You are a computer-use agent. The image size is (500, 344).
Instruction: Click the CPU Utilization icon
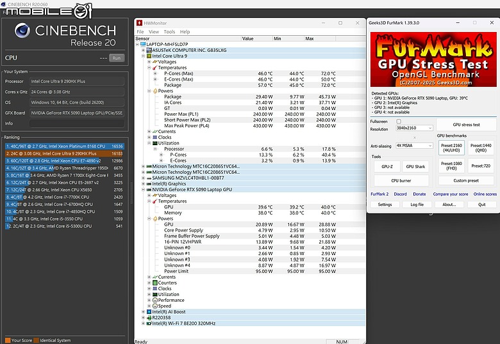pyautogui.click(x=155, y=143)
